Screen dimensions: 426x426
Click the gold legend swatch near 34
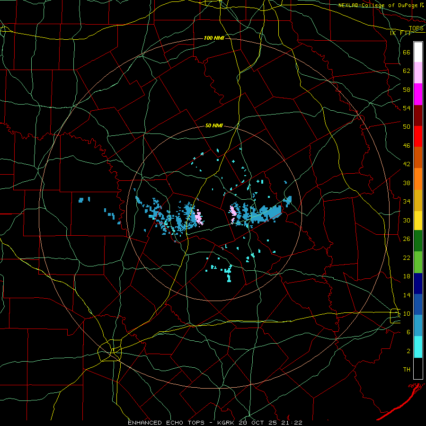click(x=418, y=200)
